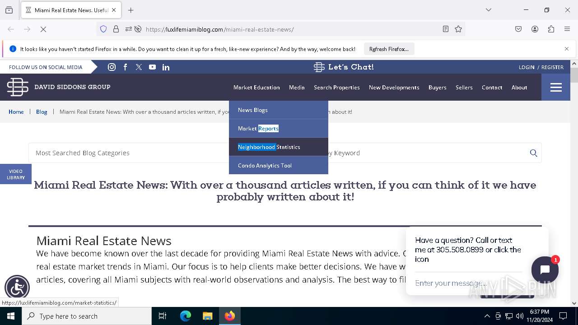Bookmark this page with the star icon
Screen dimensions: 578x325
coord(458,29)
